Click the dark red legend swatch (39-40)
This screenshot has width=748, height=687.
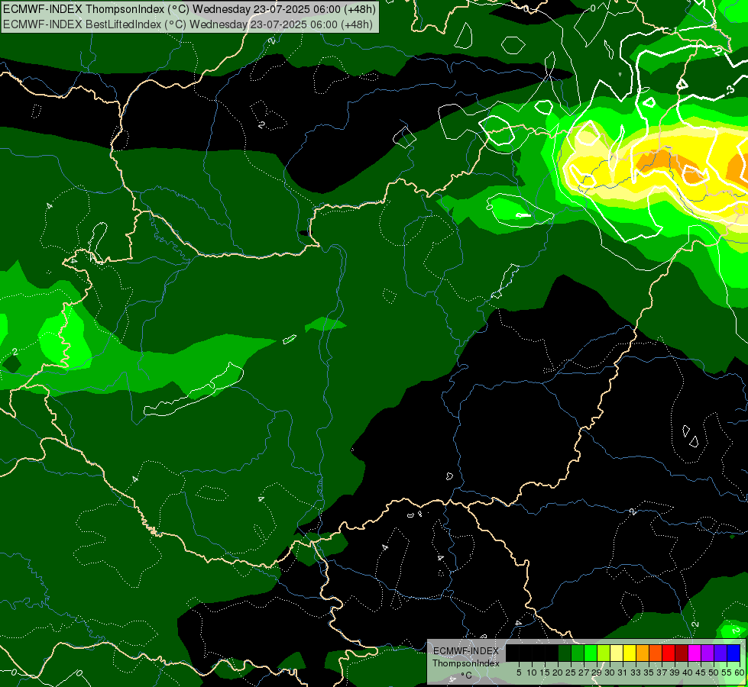click(682, 653)
